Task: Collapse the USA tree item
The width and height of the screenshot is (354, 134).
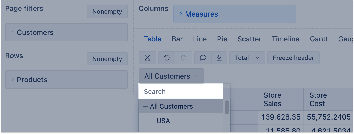Action: click(x=153, y=121)
